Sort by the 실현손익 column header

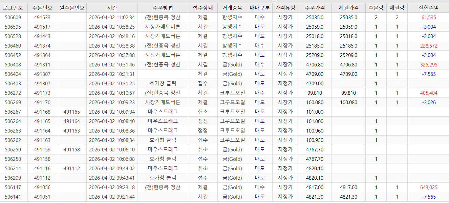428,8
